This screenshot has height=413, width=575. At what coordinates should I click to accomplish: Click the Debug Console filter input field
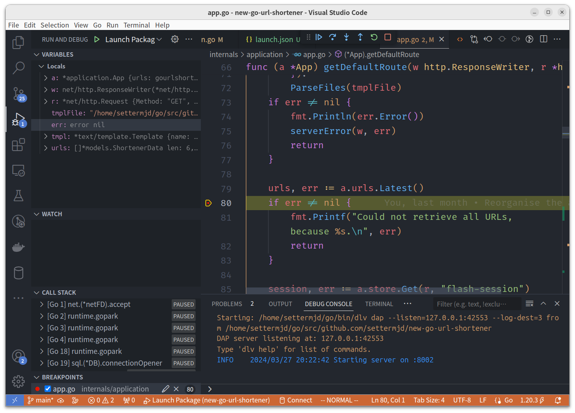(477, 303)
